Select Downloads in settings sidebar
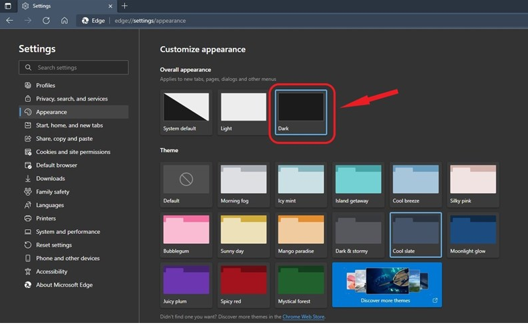This screenshot has width=528, height=325. click(74, 178)
